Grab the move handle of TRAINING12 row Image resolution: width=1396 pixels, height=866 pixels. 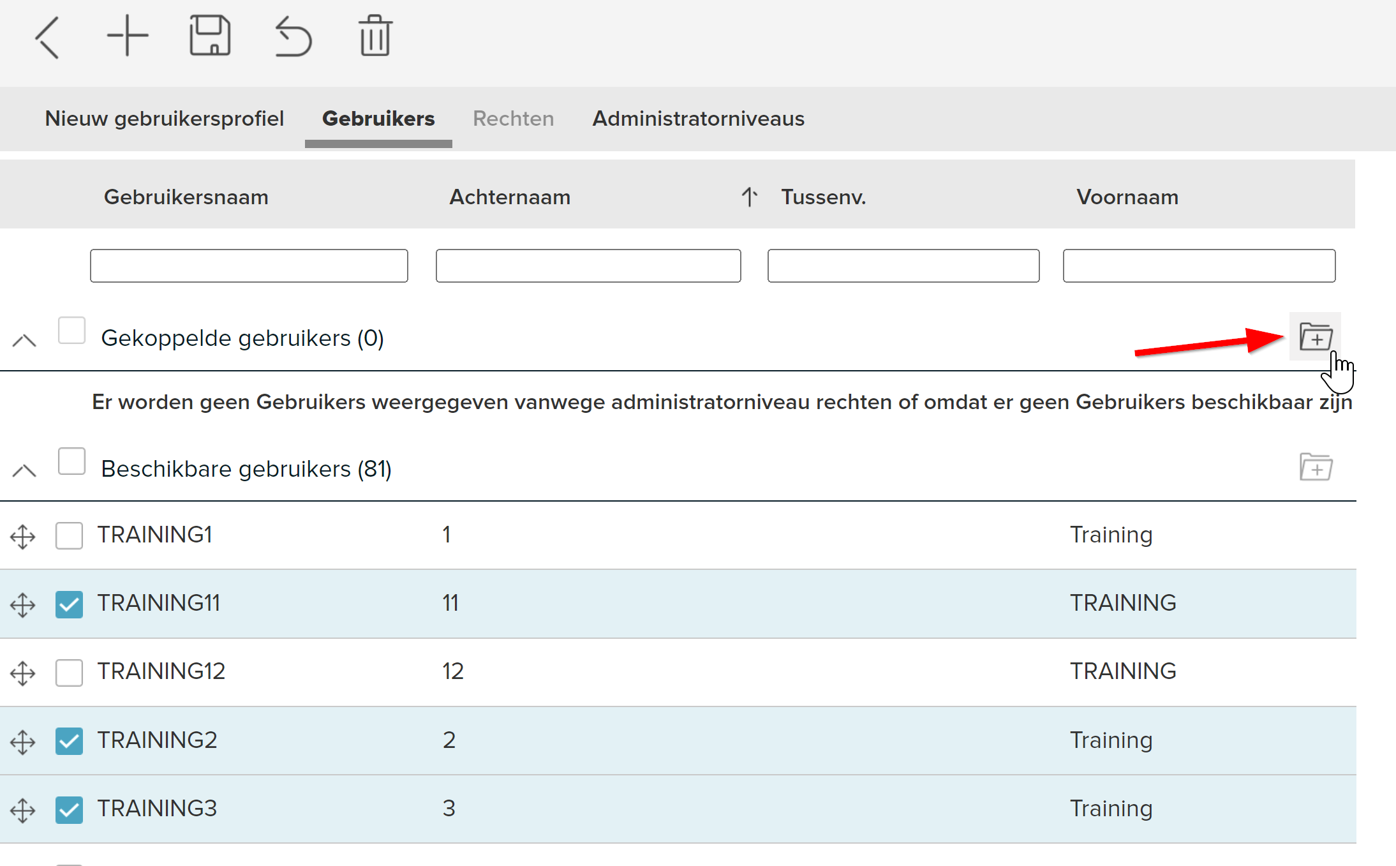(23, 673)
